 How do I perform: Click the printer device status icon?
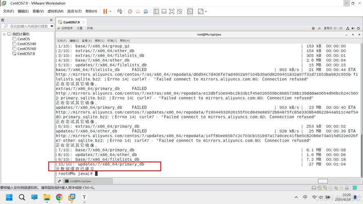click(330, 188)
